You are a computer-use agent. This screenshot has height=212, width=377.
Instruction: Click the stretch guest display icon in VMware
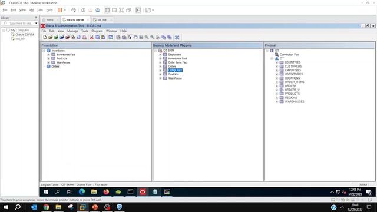click(x=148, y=10)
